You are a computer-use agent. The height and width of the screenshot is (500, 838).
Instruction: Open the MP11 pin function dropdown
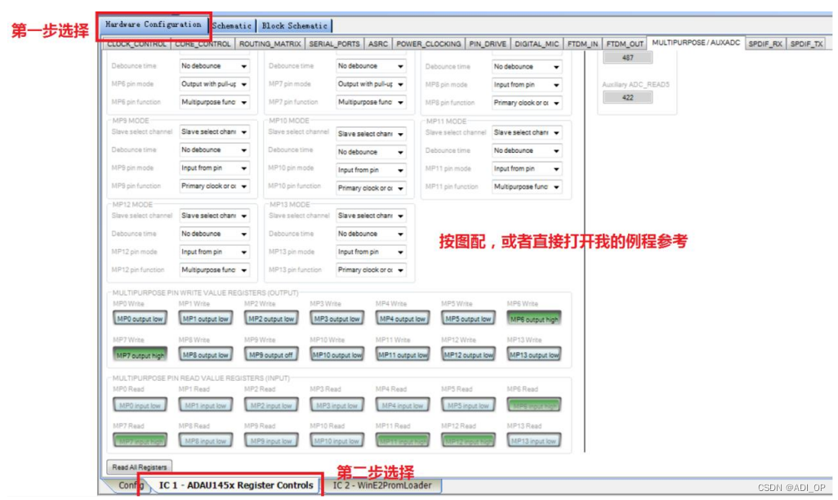pos(527,186)
